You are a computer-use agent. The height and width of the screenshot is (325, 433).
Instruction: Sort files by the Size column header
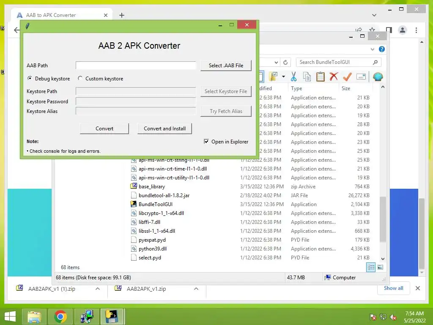pyautogui.click(x=346, y=88)
